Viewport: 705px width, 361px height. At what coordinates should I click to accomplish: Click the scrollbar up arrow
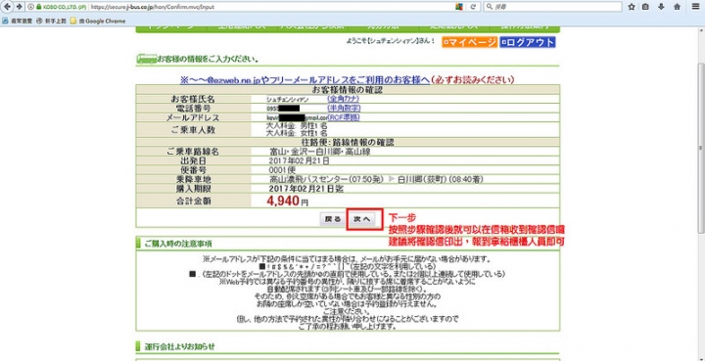(701, 31)
